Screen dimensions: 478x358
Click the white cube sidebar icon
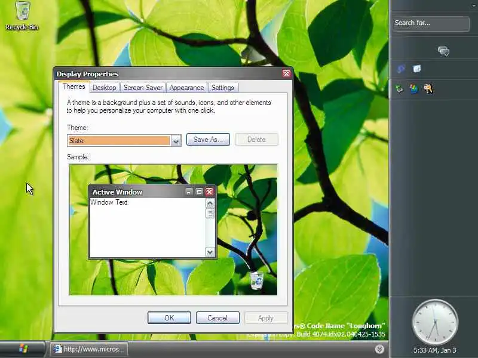coord(416,69)
